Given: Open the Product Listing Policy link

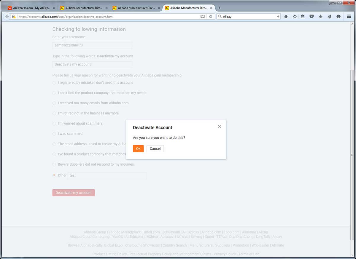Looking at the screenshot, I should (x=109, y=254).
